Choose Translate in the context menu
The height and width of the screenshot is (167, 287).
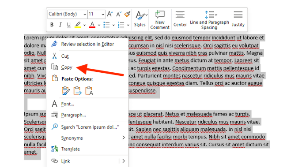click(x=87, y=149)
